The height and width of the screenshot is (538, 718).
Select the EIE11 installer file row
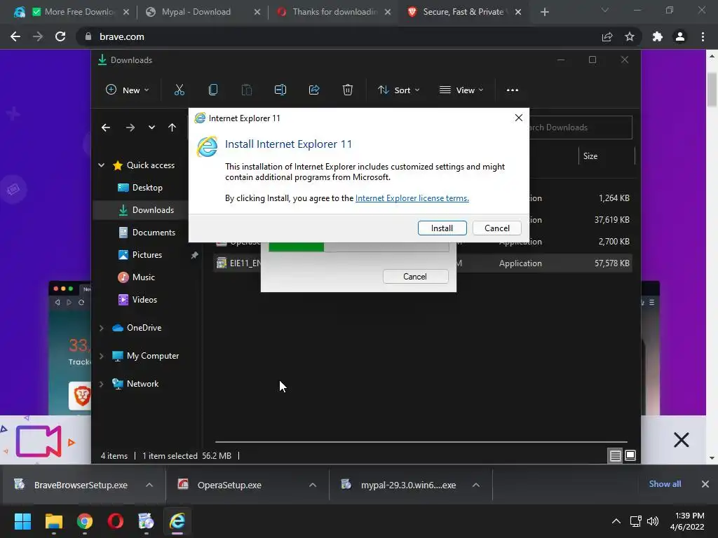point(423,263)
